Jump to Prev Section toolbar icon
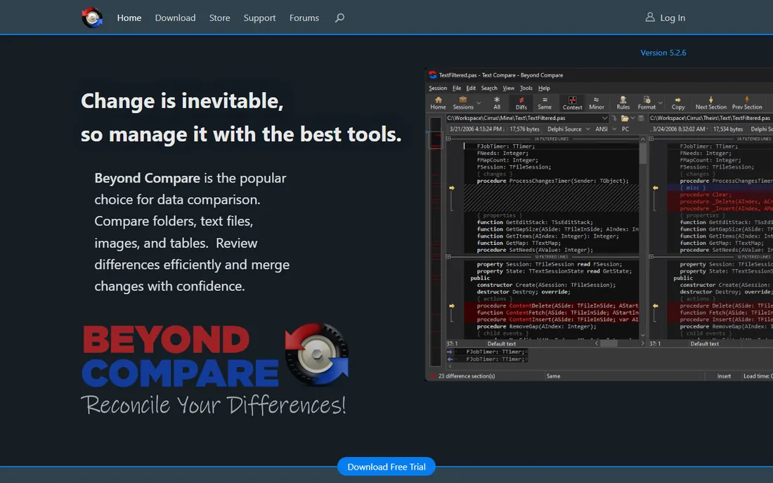Screen dimensions: 773x483 [x=746, y=103]
